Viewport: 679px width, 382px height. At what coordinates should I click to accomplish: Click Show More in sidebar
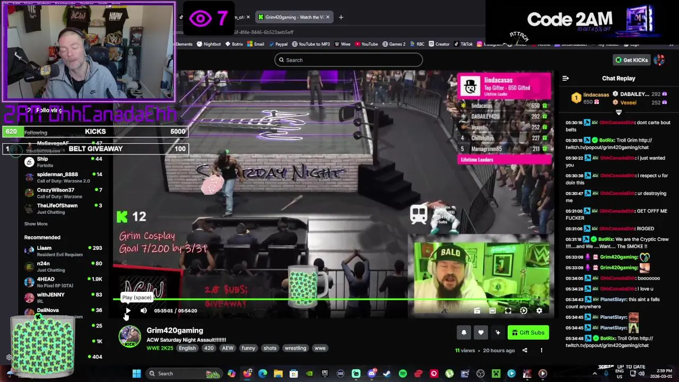point(36,224)
